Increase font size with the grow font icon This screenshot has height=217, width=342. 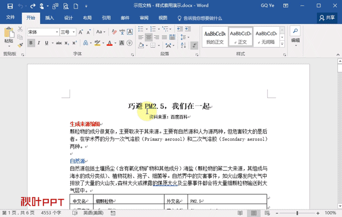coord(81,32)
